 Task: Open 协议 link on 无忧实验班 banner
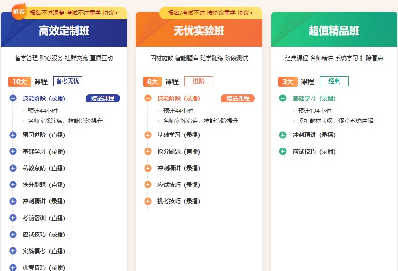(x=245, y=12)
